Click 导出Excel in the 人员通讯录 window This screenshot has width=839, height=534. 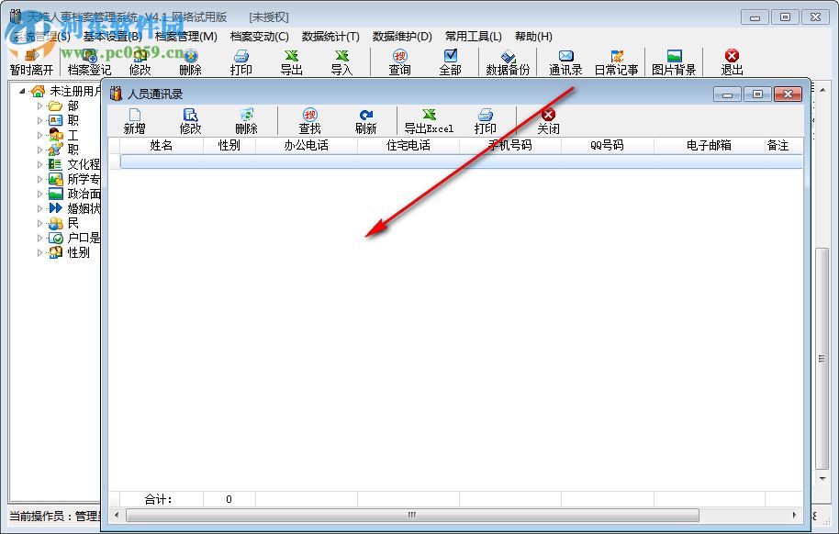click(429, 121)
